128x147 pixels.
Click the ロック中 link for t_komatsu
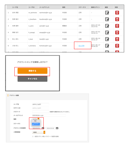pos(81,46)
